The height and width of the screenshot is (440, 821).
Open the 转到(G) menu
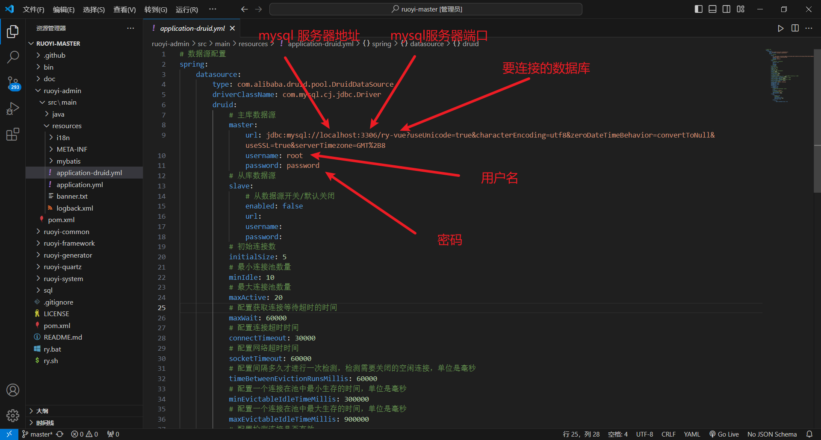point(156,9)
